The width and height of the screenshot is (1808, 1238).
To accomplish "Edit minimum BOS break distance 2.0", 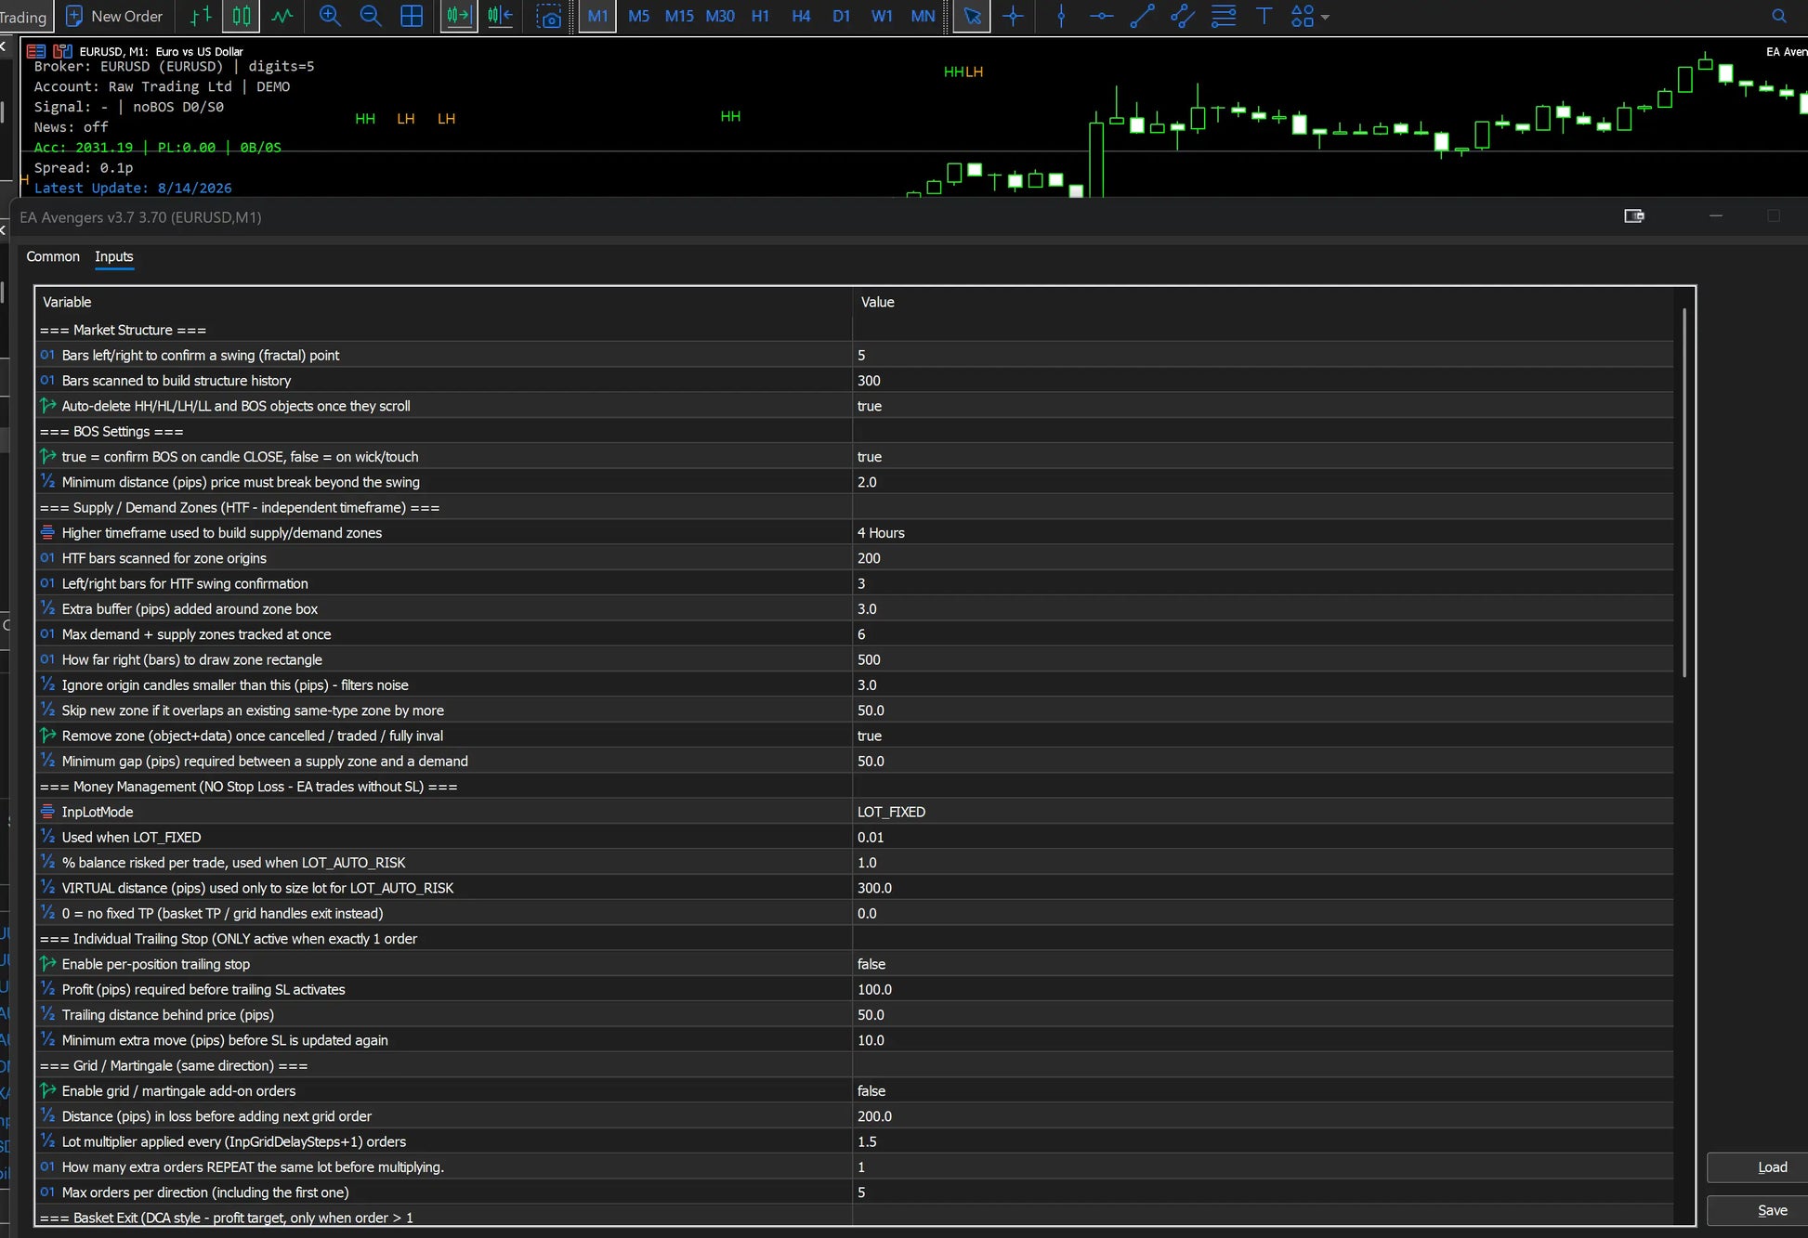I will tap(1263, 482).
